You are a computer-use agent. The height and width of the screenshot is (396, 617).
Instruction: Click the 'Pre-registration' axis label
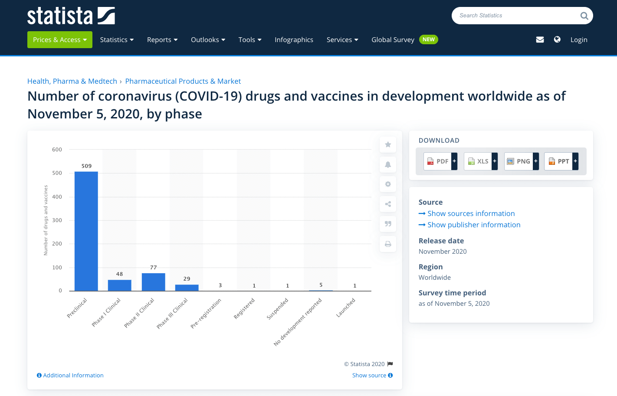coord(206,313)
